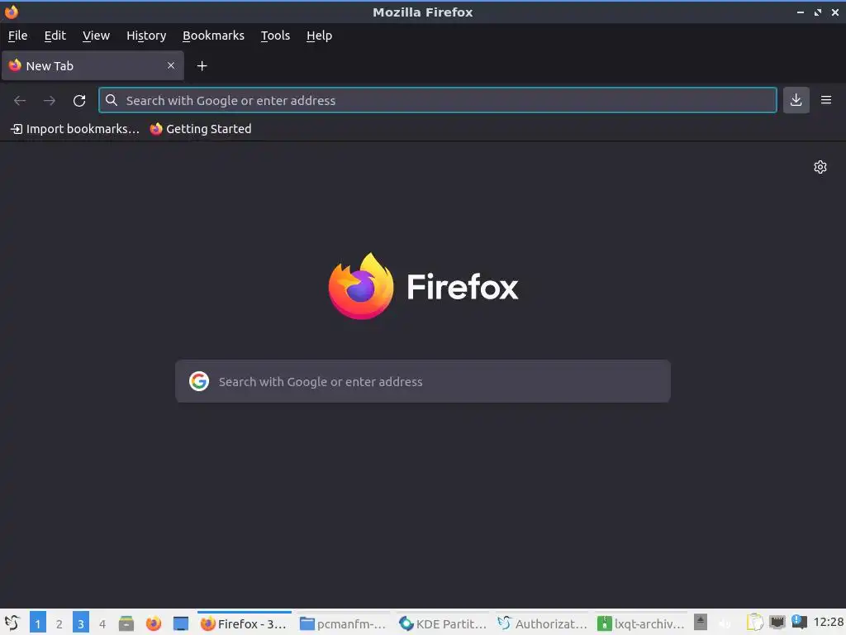Switch to virtual desktop 3
The width and height of the screenshot is (846, 635).
click(x=81, y=623)
